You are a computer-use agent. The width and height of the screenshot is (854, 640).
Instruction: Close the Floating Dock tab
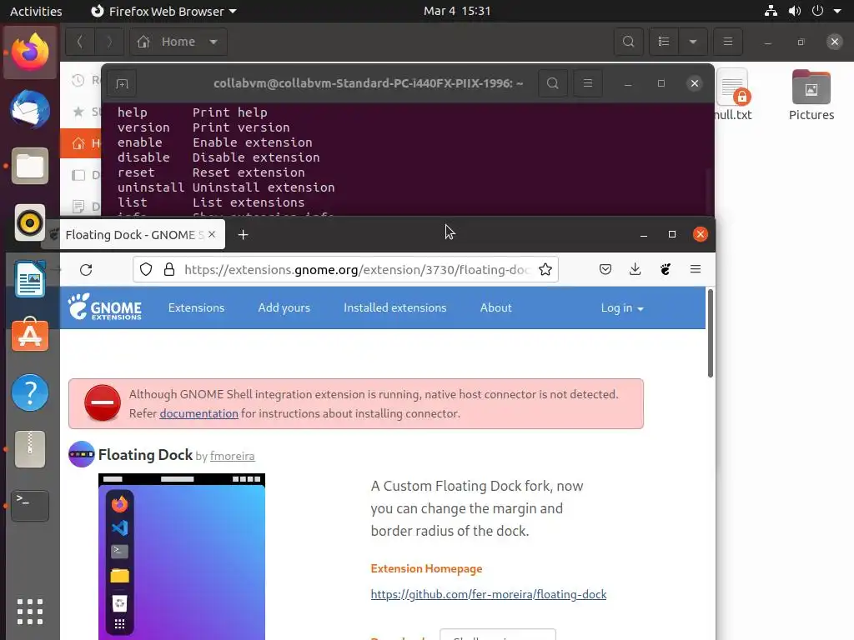(x=212, y=234)
